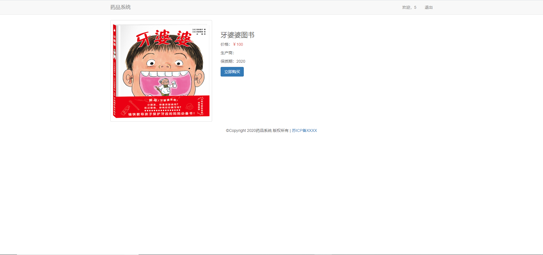Screen dimensions: 543x255
Task: Click the 药品系统 brand link in navbar
Action: 120,7
